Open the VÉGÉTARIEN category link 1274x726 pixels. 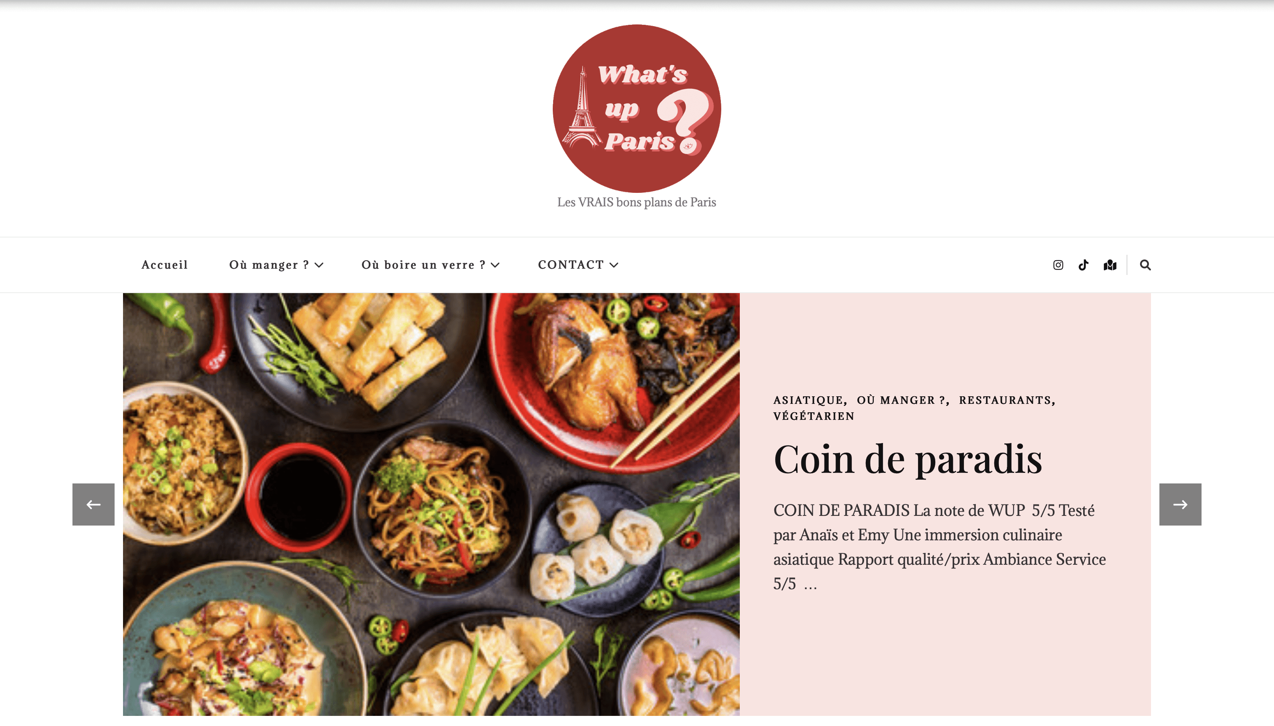(x=814, y=416)
